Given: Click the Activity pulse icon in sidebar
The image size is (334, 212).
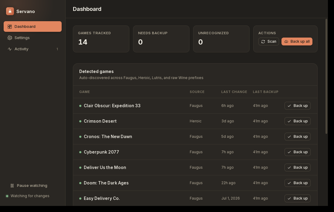Looking at the screenshot, I should 10,49.
